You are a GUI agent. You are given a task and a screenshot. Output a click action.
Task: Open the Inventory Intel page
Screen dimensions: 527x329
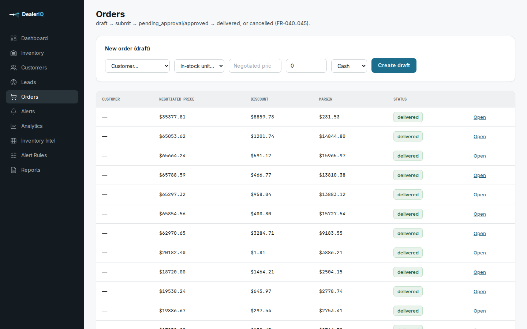coord(42,141)
